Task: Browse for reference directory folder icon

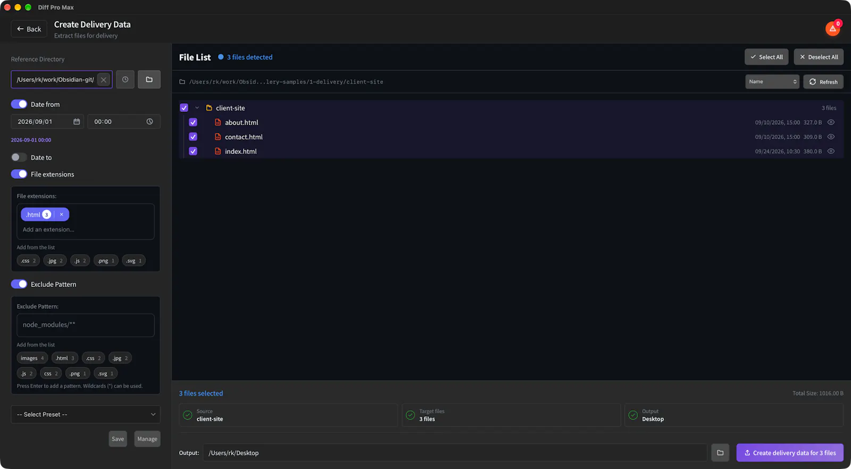Action: (x=149, y=79)
